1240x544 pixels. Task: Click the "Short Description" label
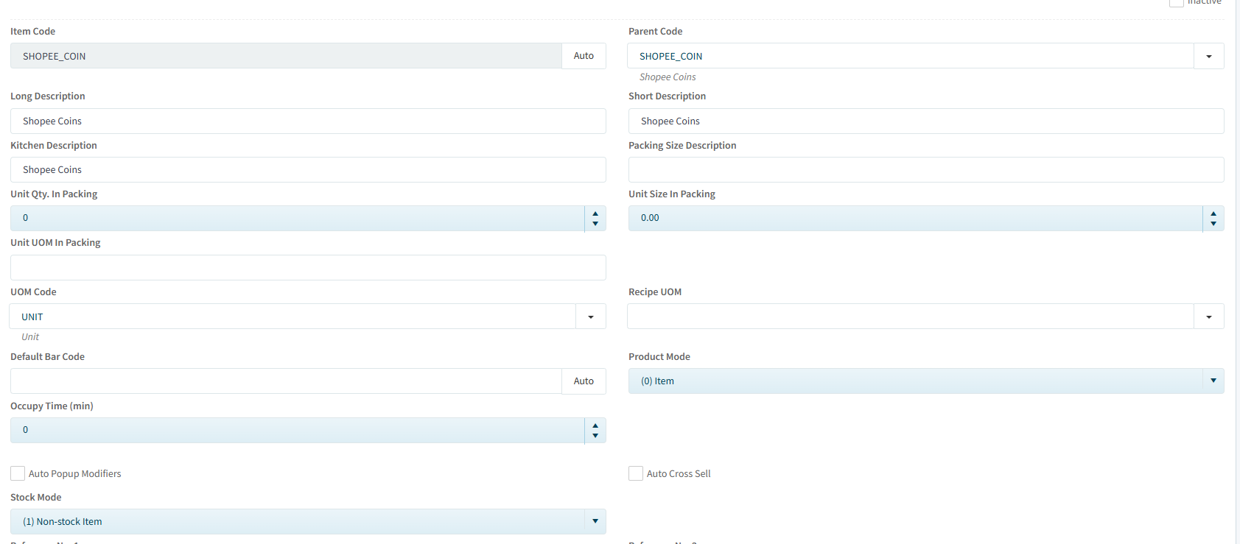[x=667, y=96]
